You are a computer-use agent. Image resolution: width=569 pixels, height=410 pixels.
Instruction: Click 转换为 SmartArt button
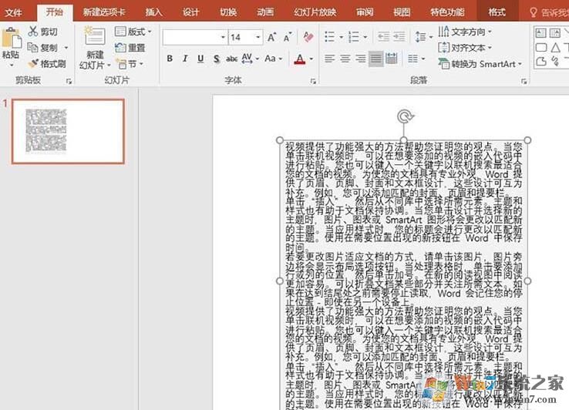(480, 64)
